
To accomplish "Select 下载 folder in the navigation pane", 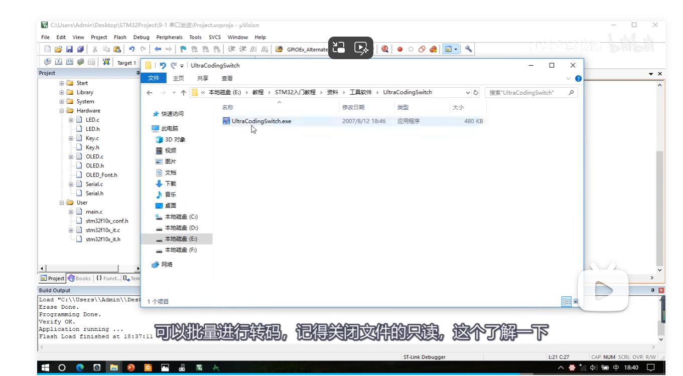I will (166, 183).
